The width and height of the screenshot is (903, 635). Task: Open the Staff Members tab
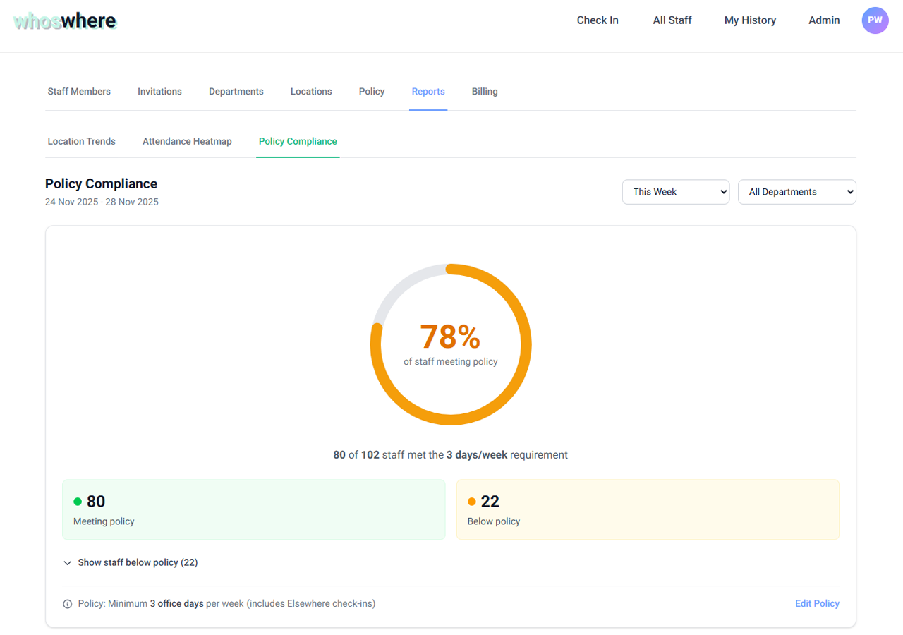pyautogui.click(x=79, y=92)
